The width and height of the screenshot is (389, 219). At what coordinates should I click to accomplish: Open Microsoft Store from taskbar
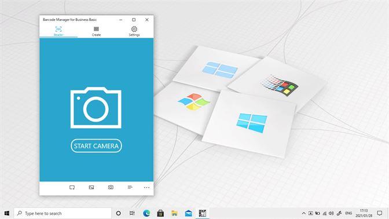(160, 213)
